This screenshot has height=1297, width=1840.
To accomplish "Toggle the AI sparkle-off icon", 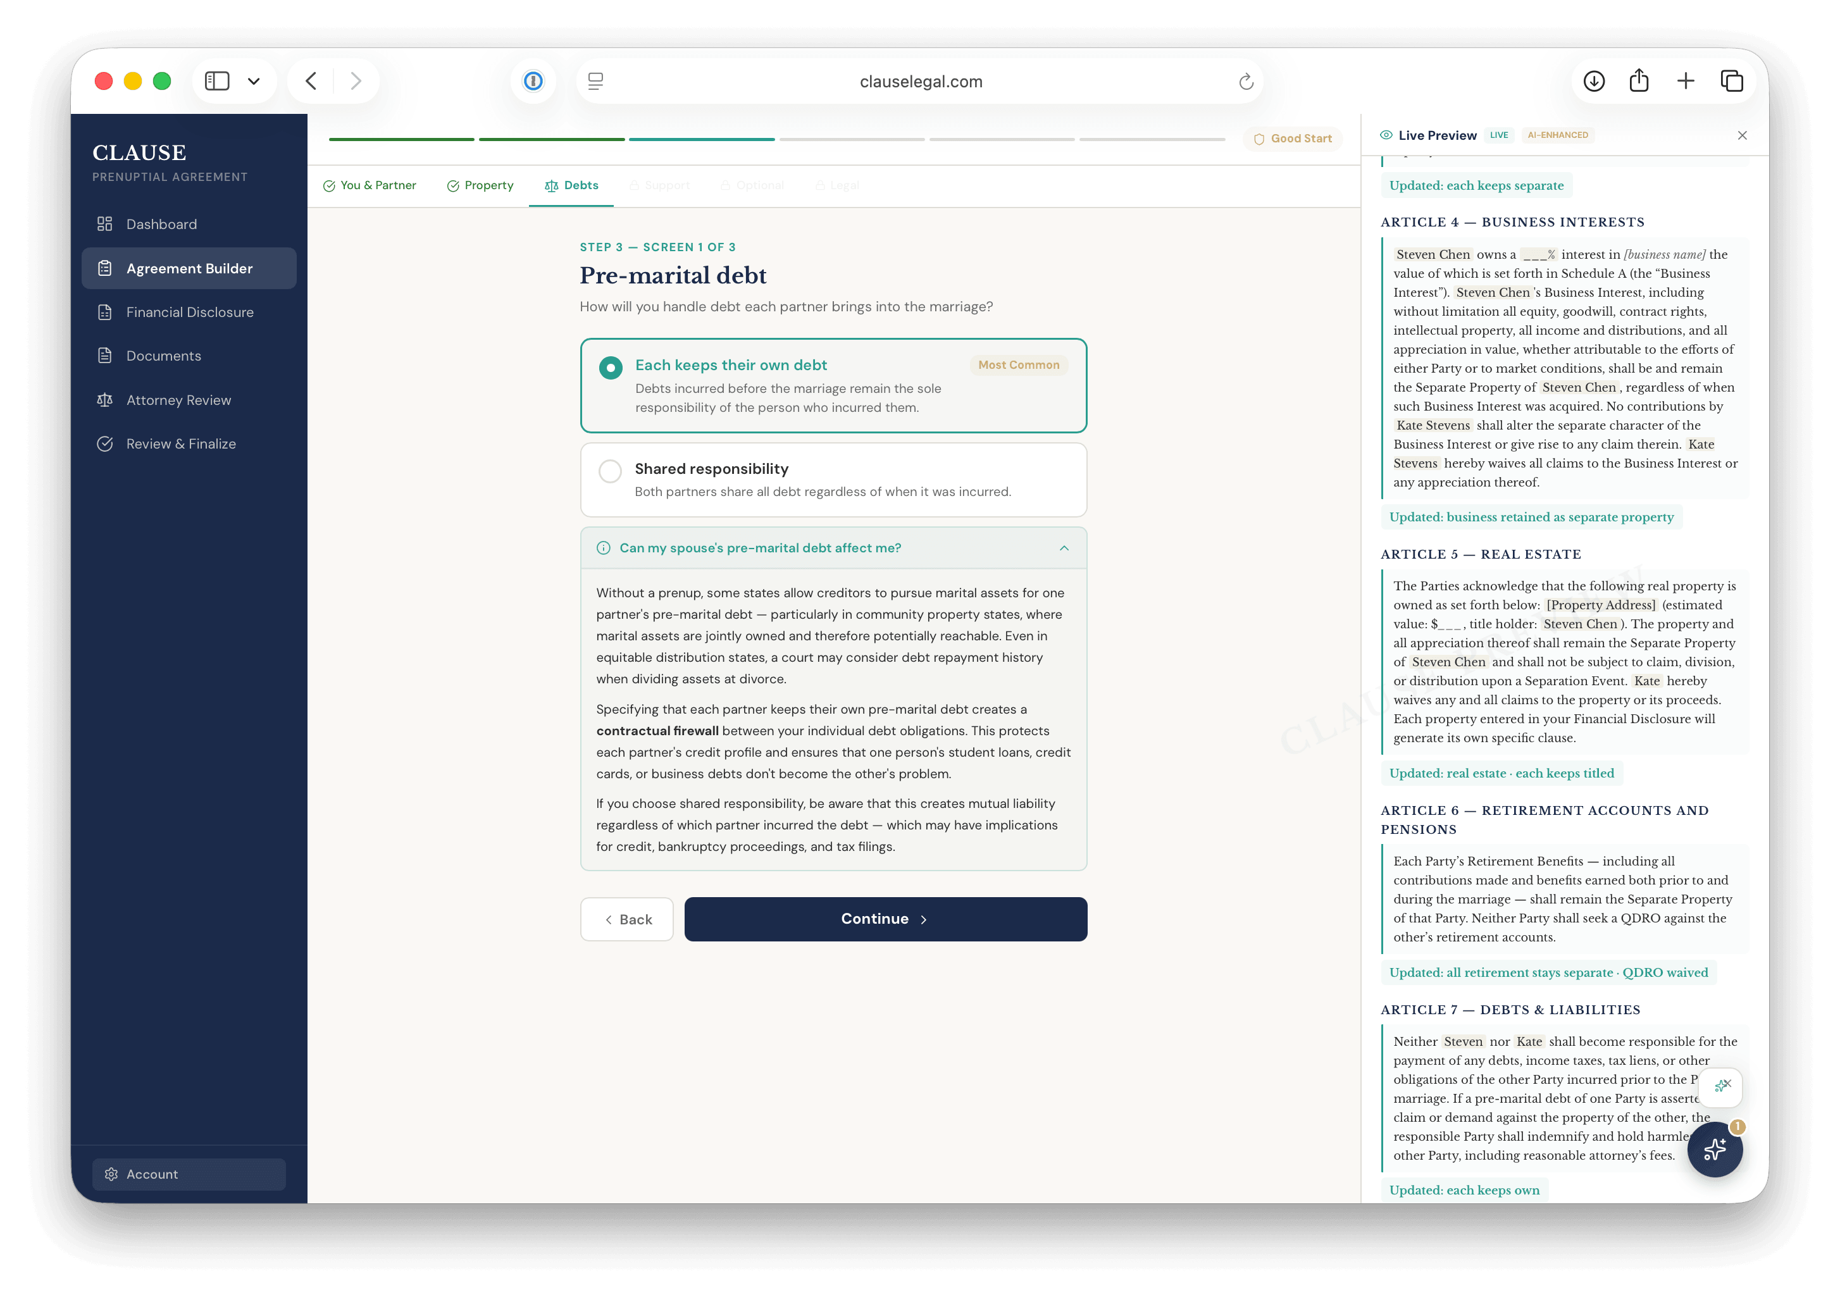I will click(1722, 1086).
